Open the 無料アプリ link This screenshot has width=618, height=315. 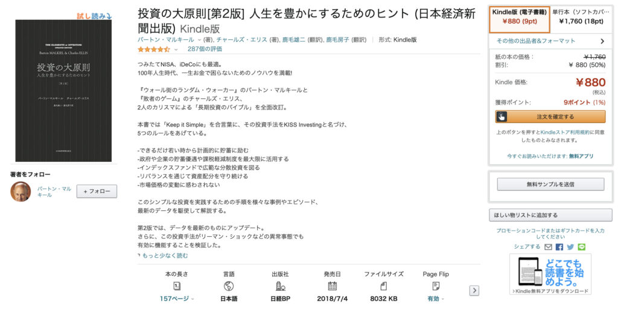pos(581,156)
